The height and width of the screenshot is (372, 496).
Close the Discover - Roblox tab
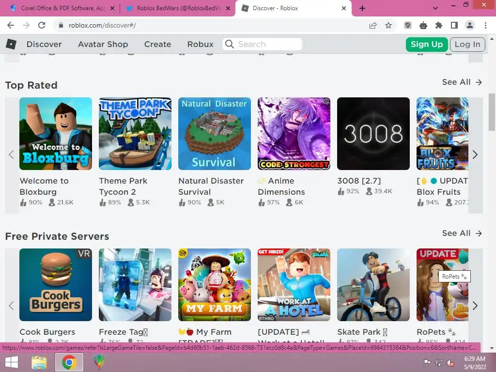pyautogui.click(x=344, y=8)
